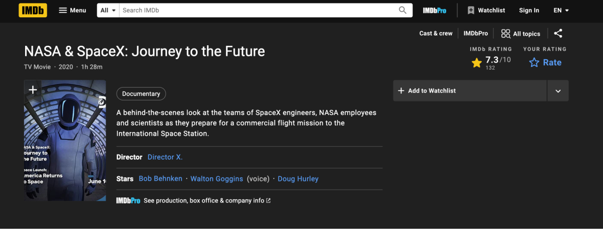The height and width of the screenshot is (236, 603).
Task: Click the Stars label link
Action: pyautogui.click(x=125, y=179)
